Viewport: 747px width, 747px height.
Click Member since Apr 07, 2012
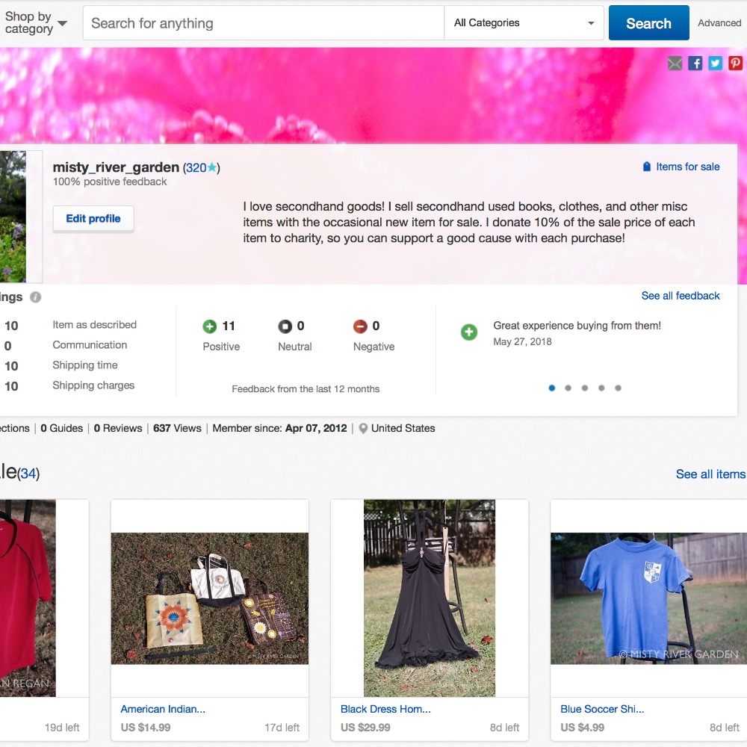point(279,428)
